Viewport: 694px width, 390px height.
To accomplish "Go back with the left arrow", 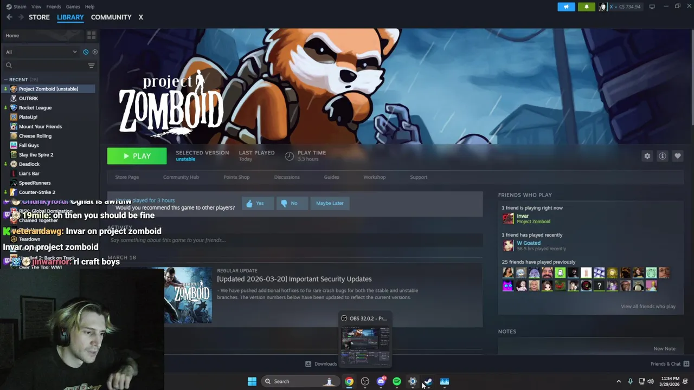I will tap(9, 17).
